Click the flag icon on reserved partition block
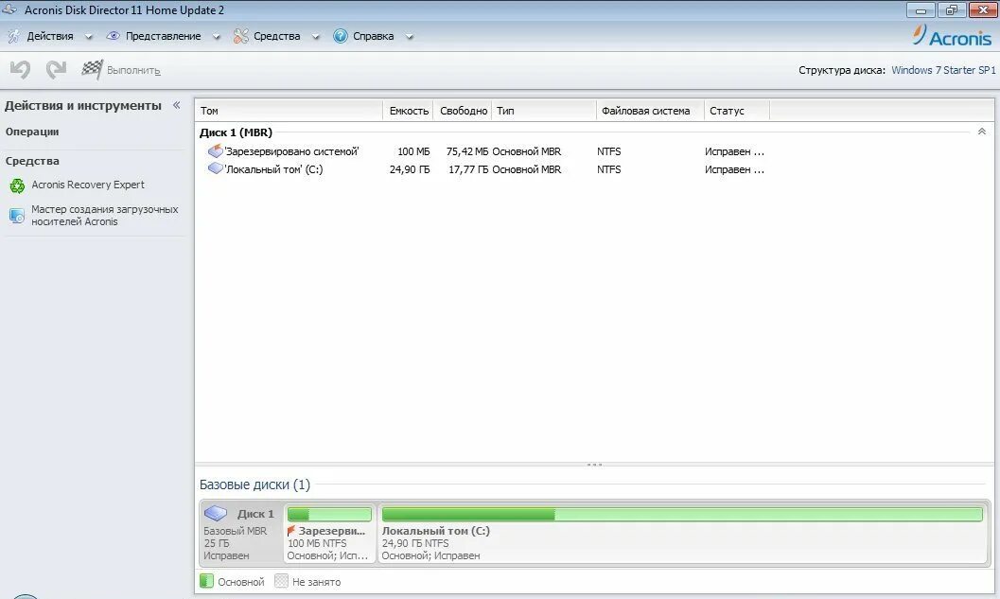 click(x=290, y=531)
